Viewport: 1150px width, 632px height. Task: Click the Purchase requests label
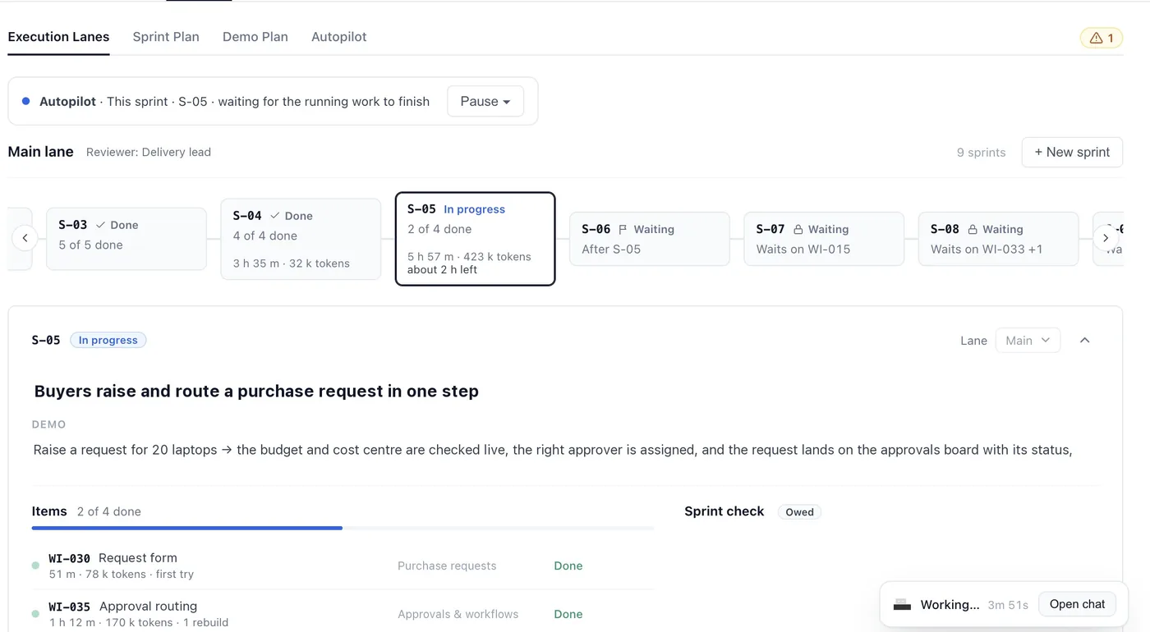coord(447,566)
